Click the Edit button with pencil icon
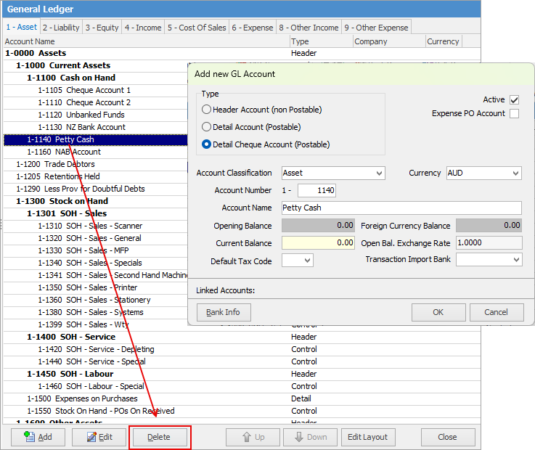Image resolution: width=535 pixels, height=450 pixels. 99,437
